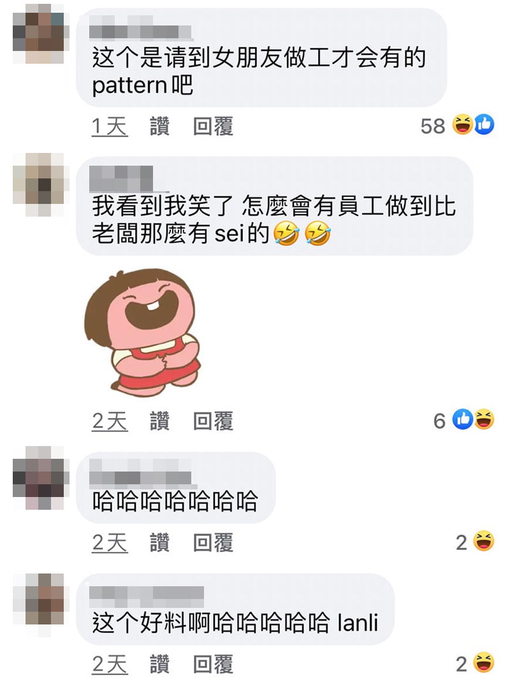
Task: Click the laughing reaction icon beside 58
Action: point(463,124)
